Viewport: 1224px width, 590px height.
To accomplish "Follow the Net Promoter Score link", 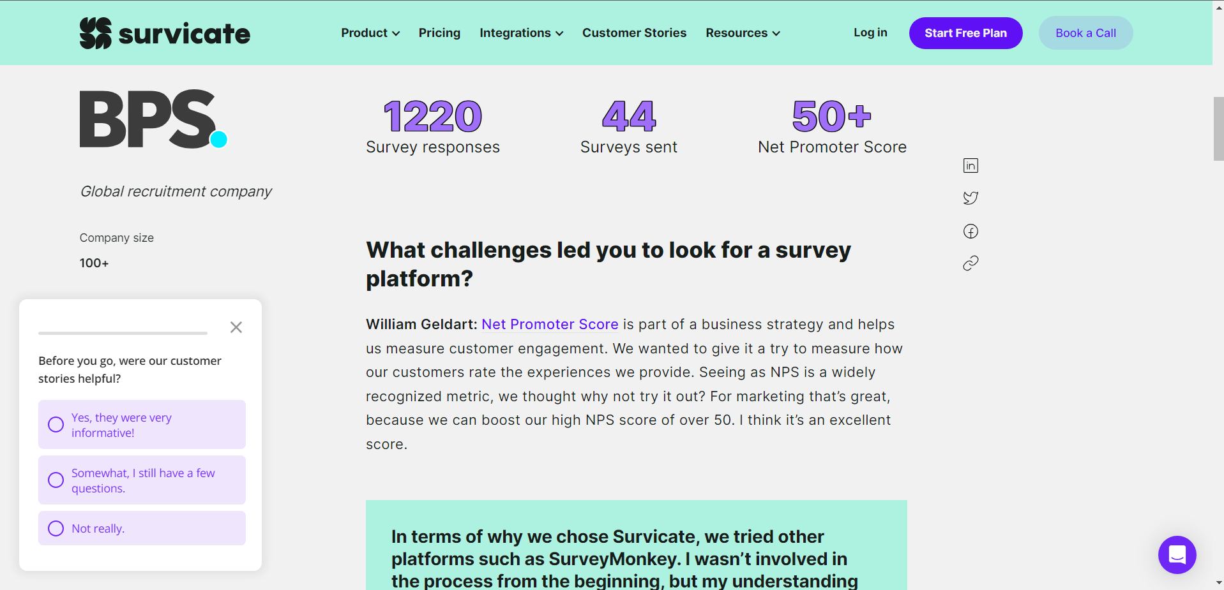I will 550,324.
